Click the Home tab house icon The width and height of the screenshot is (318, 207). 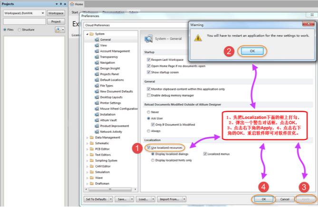click(x=72, y=4)
